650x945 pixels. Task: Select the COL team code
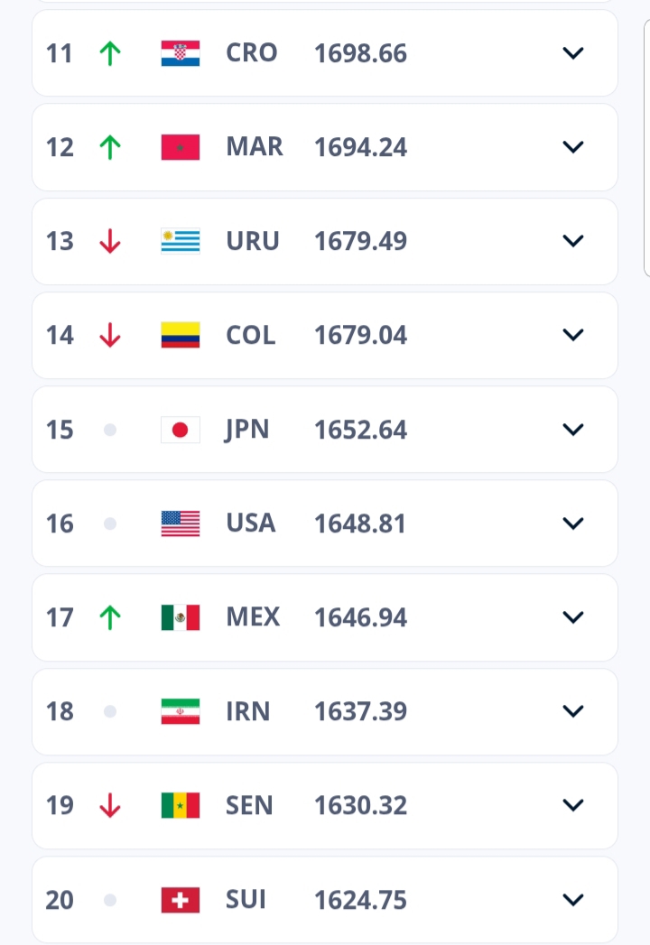tap(250, 336)
